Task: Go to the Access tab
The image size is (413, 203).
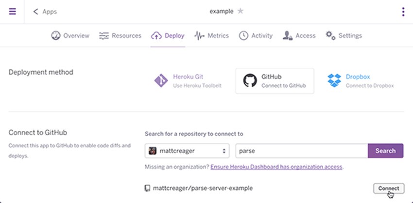Action: 299,35
